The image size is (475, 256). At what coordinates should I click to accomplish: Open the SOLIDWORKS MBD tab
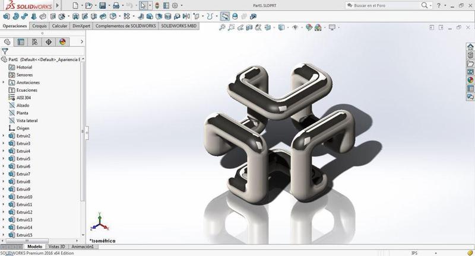(179, 26)
